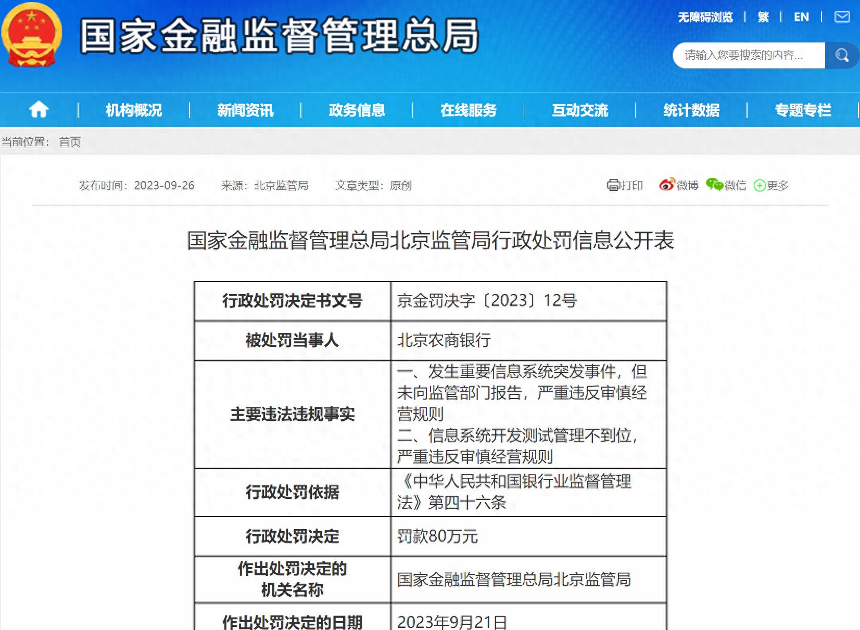
Task: Open 专题专栏 menu
Action: point(803,110)
